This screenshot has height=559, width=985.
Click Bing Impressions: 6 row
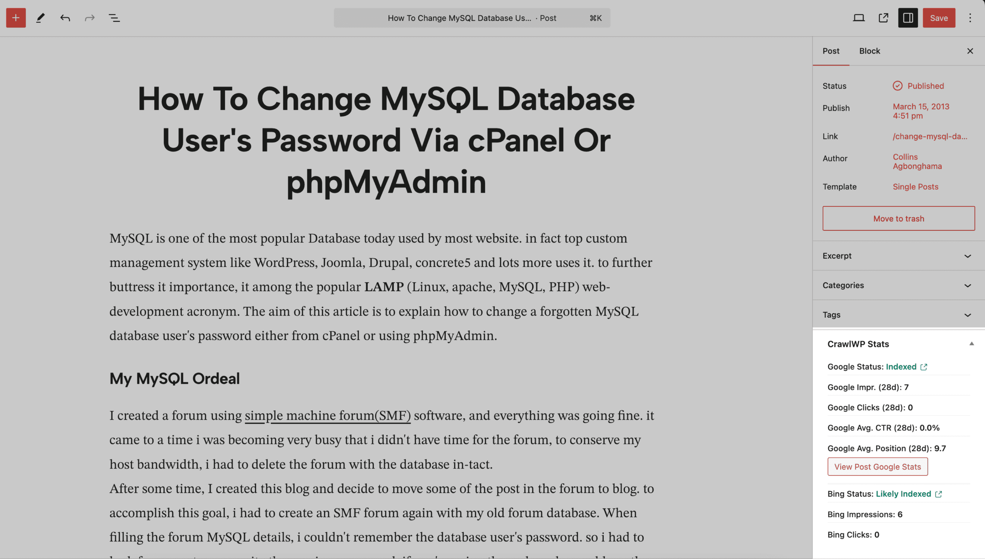click(x=898, y=514)
